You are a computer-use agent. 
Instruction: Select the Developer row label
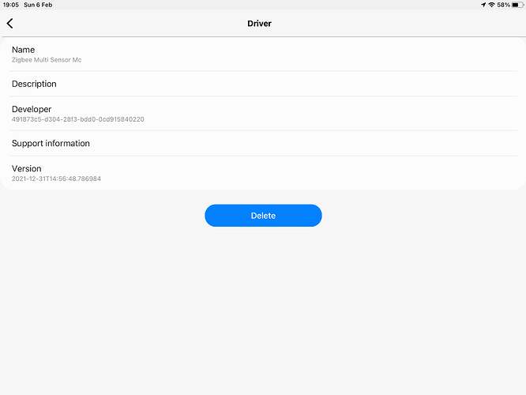tap(32, 109)
